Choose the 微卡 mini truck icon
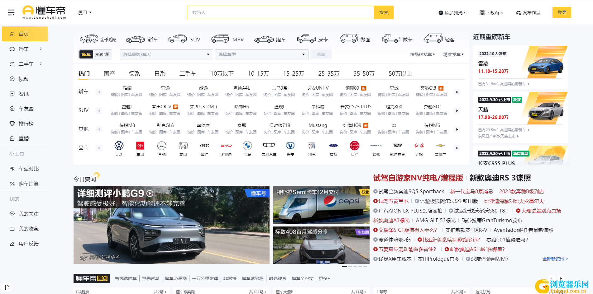 pos(391,39)
